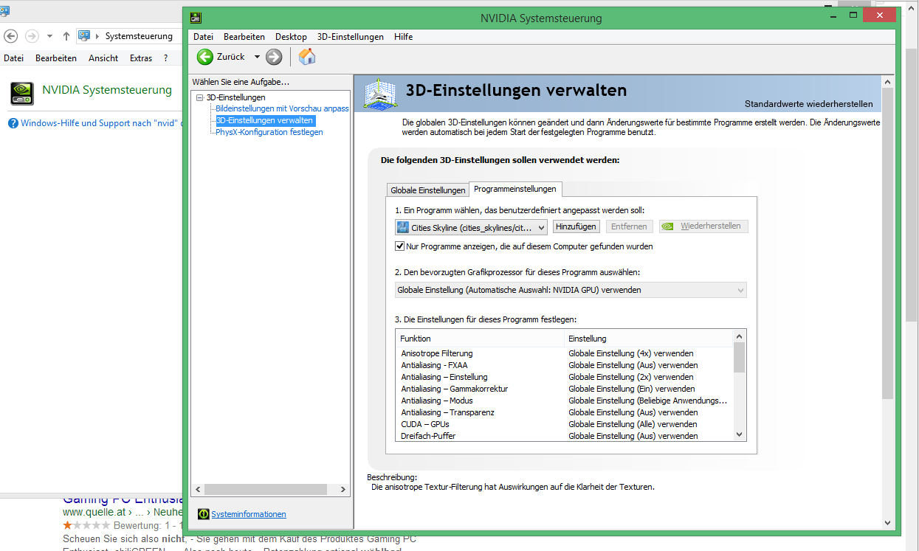The width and height of the screenshot is (919, 551).
Task: Open preferred Grafikprozessor dropdown
Action: pyautogui.click(x=571, y=290)
